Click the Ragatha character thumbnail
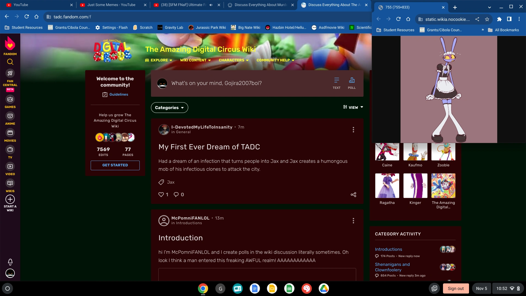Screen dimensions: 526x296 387,186
